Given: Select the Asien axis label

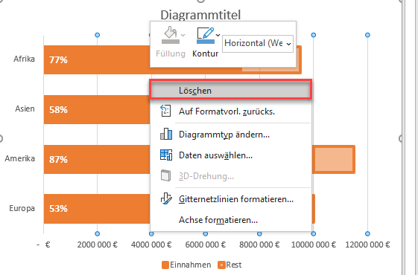Looking at the screenshot, I should 25,109.
